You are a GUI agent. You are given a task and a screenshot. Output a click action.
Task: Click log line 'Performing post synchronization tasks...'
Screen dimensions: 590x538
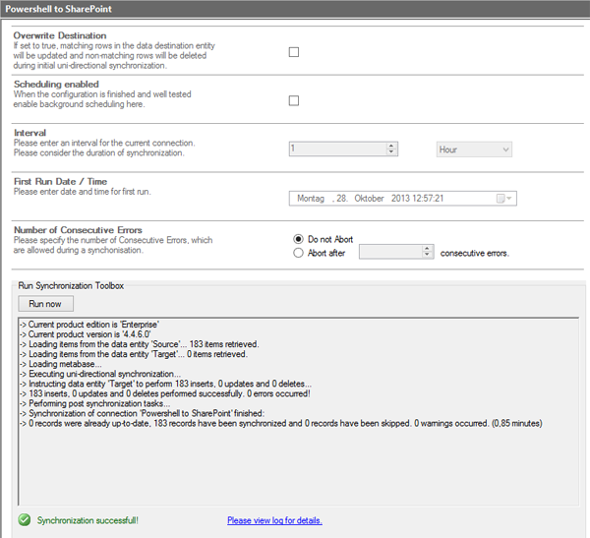(94, 403)
